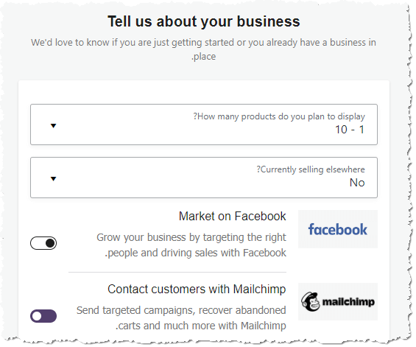The image size is (416, 347).
Task: Click the 'Contact customers with Mailchimp' heading
Action: tap(197, 289)
